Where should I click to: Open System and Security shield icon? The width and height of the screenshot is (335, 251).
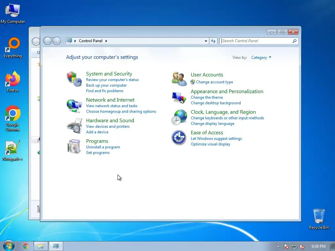(74, 79)
